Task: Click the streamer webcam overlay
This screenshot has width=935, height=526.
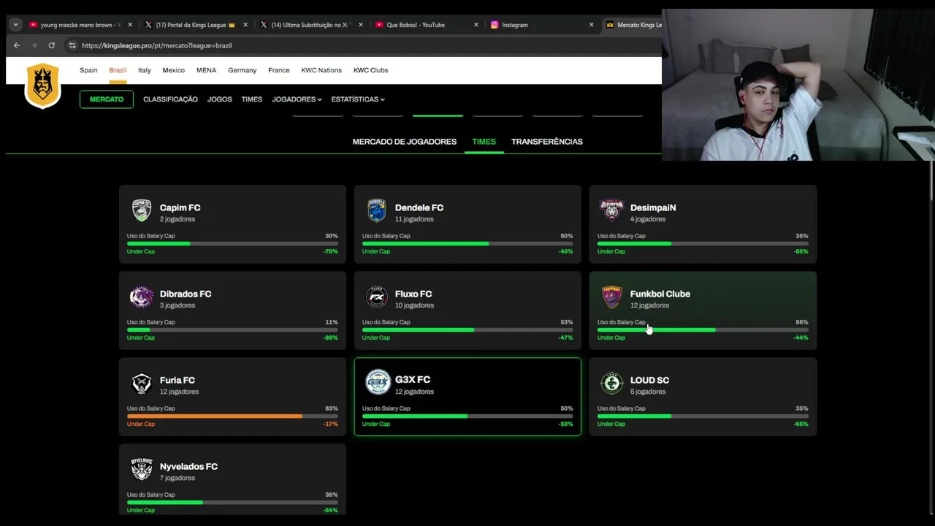Action: click(798, 85)
